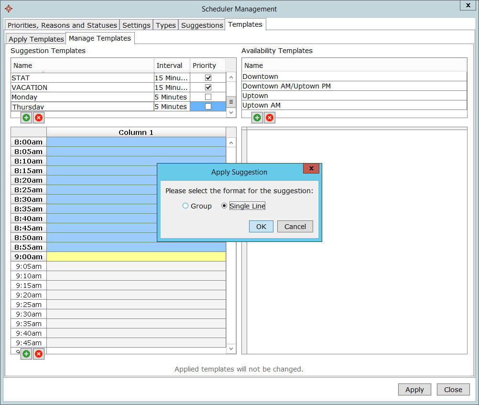Image resolution: width=479 pixels, height=405 pixels.
Task: Open the Suggestions tab
Action: (202, 25)
